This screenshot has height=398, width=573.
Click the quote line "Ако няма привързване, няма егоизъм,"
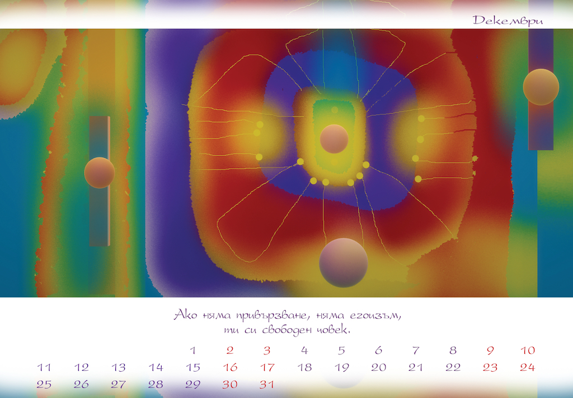(287, 315)
